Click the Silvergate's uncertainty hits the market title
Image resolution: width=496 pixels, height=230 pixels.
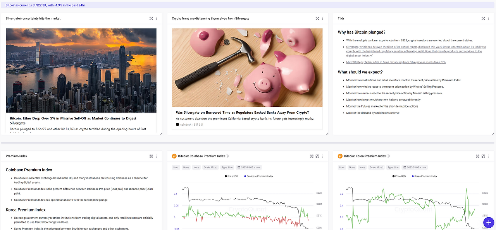[x=33, y=19]
